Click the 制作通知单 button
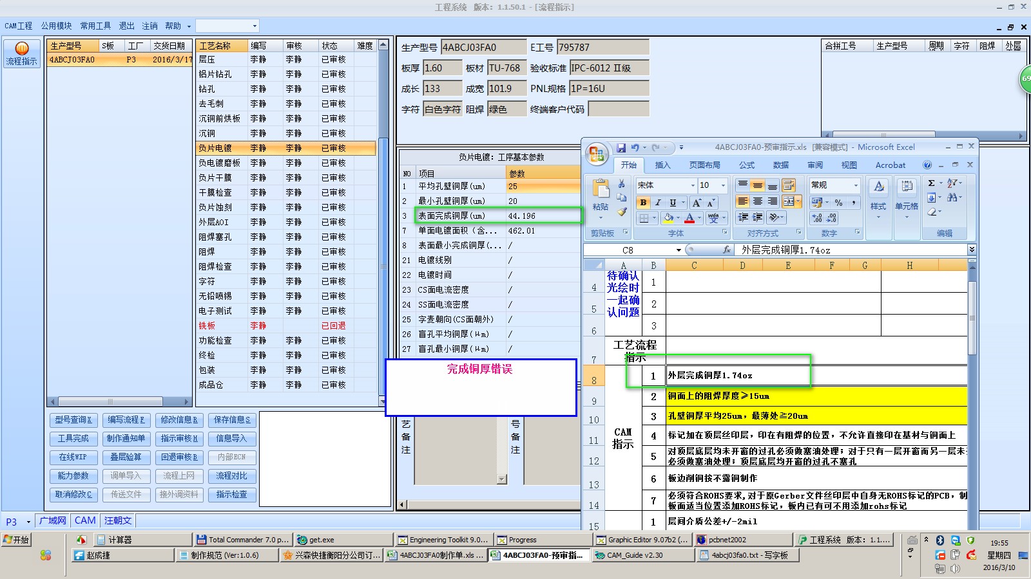This screenshot has height=579, width=1031. pos(126,439)
